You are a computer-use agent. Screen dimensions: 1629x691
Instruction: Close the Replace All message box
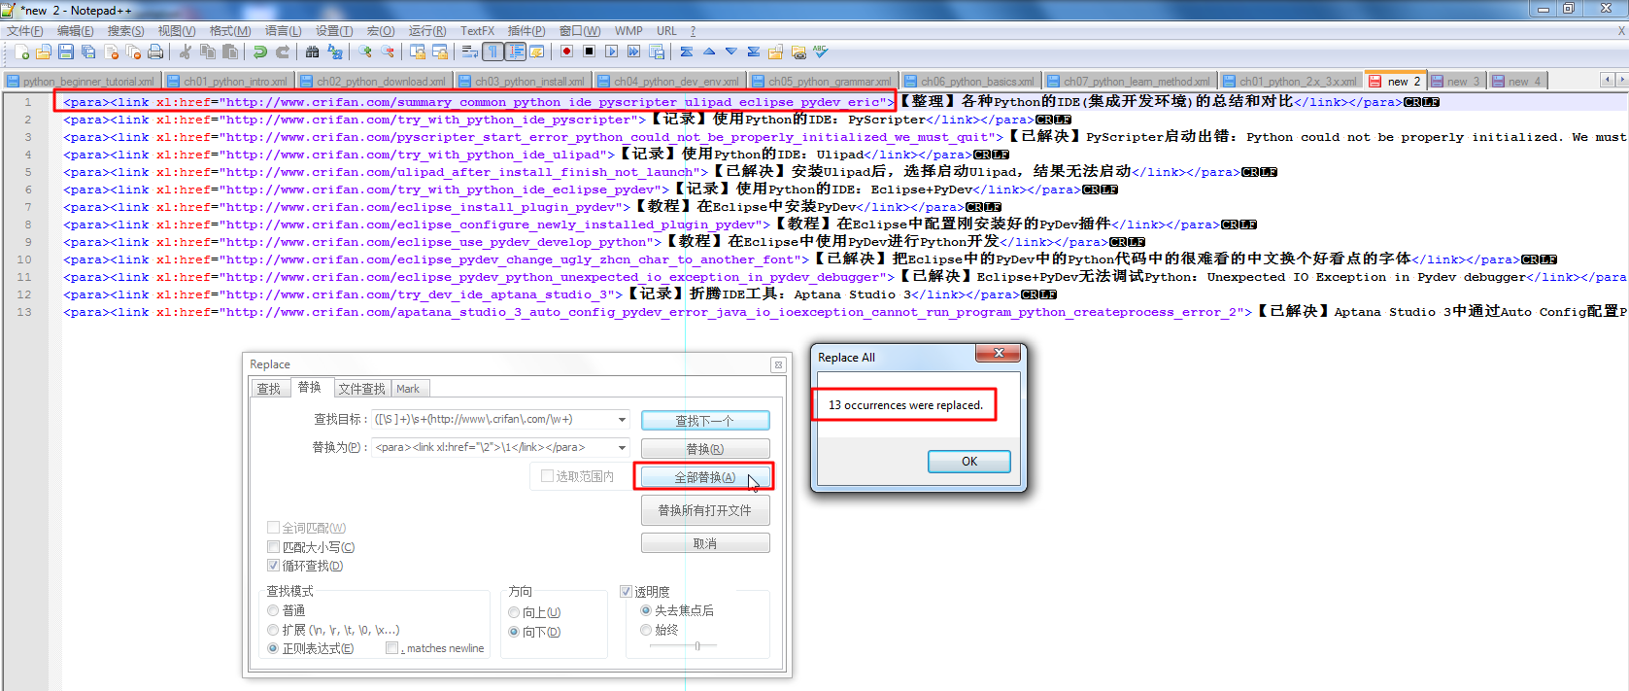[998, 354]
